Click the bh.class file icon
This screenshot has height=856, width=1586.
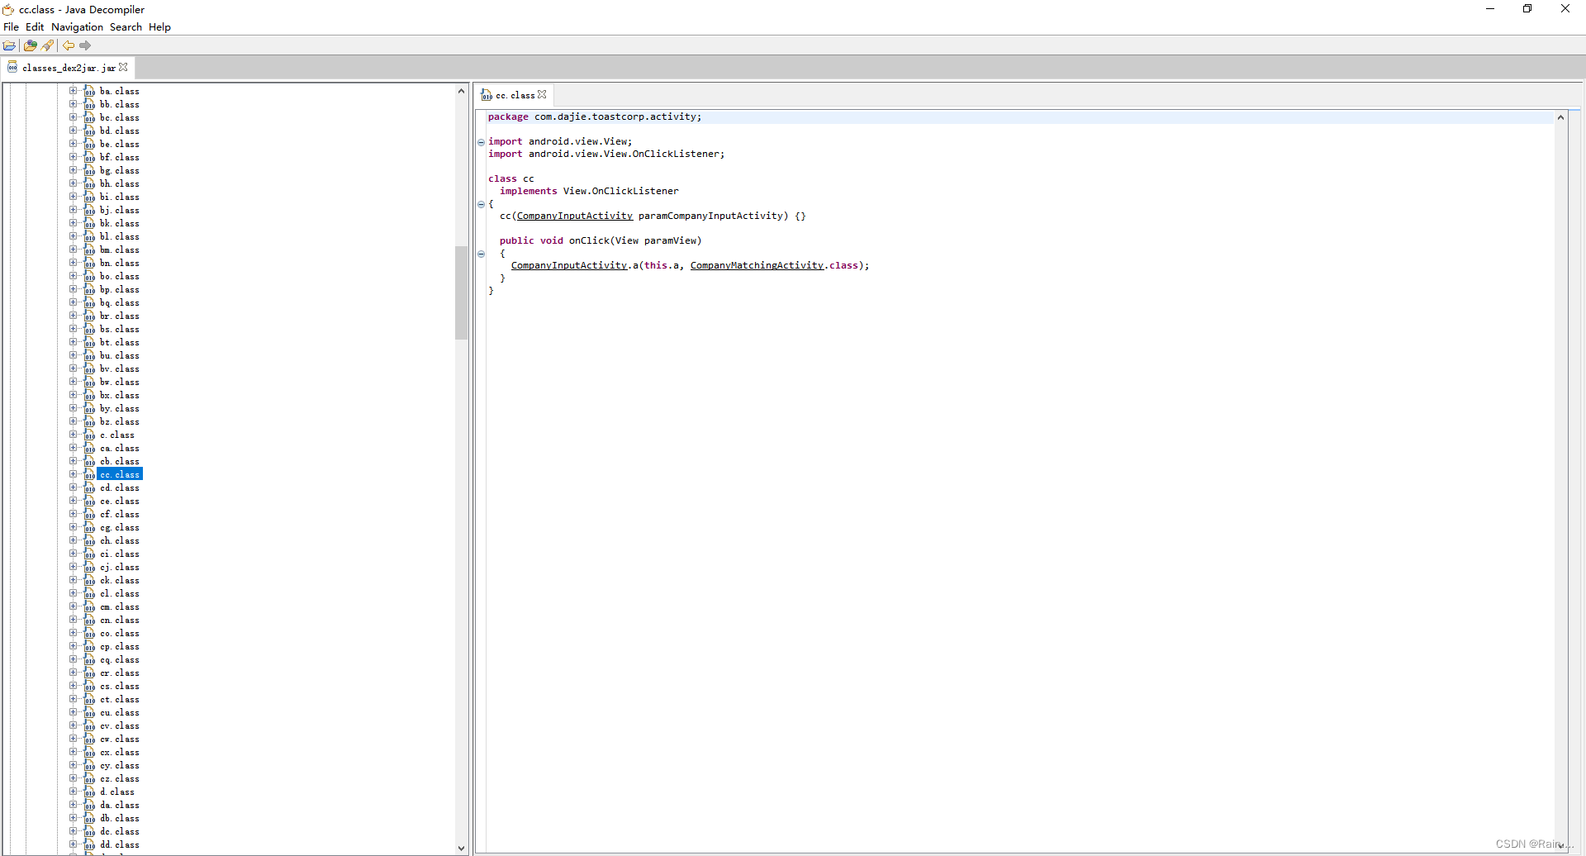pyautogui.click(x=89, y=183)
